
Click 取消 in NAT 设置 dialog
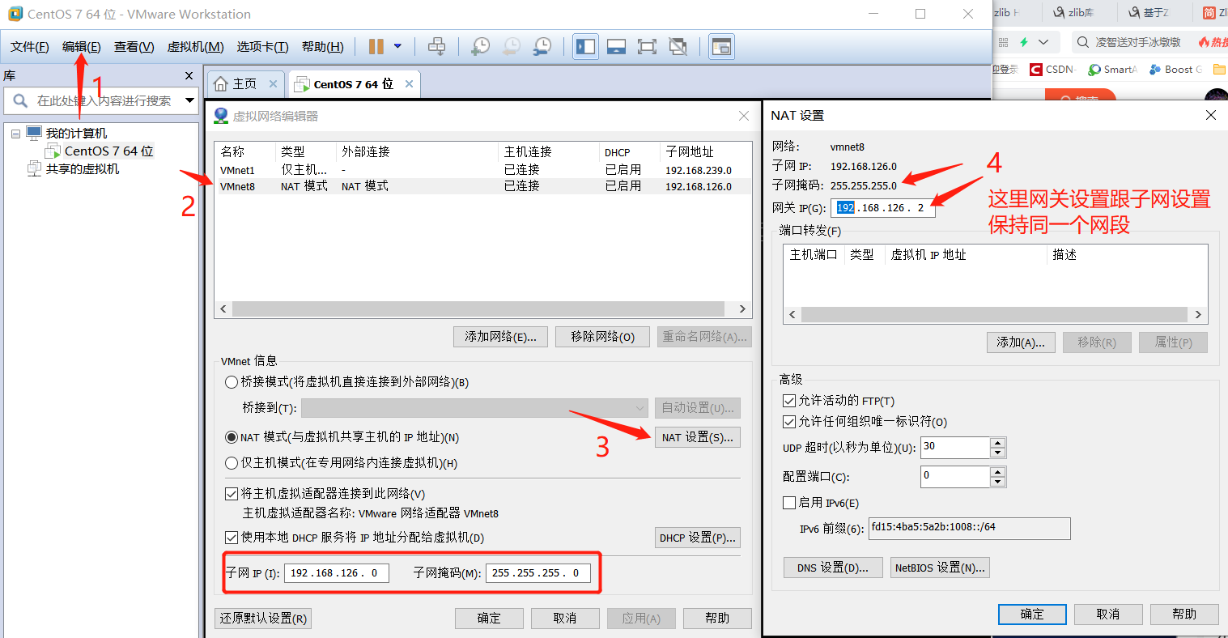tap(1108, 615)
